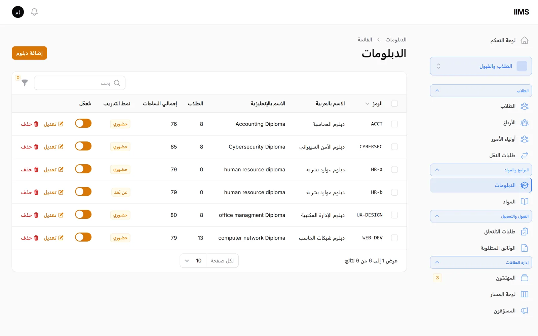Click the طلبات النقل transfer arrows icon
Screen dimensions: 538x336
tap(525, 155)
